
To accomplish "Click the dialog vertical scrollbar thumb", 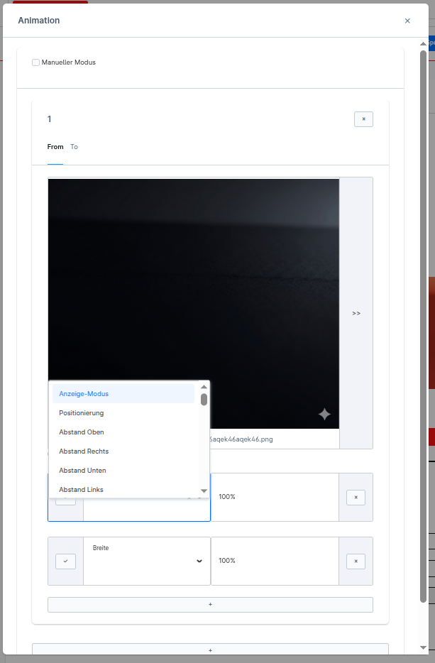I will pyautogui.click(x=423, y=327).
